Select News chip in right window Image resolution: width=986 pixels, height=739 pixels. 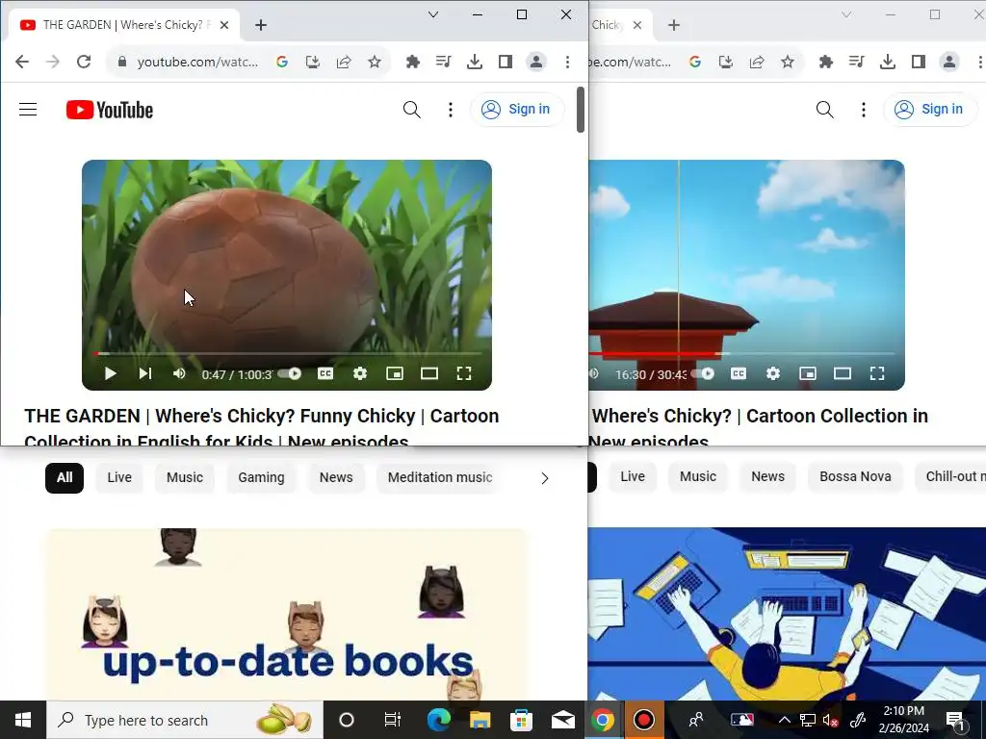(x=767, y=477)
